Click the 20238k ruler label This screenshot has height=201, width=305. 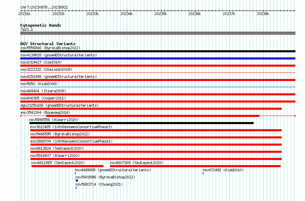tap(263, 14)
